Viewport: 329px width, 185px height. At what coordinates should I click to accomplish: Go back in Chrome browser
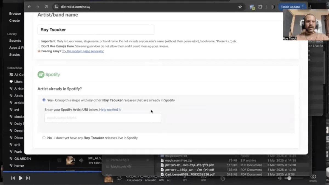29,7
